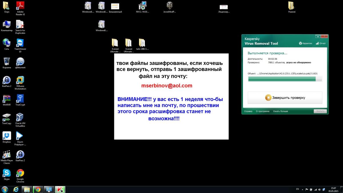Open the Карантин quarantine section in Kaspersky
This screenshot has height=193, width=343.
pos(306,43)
